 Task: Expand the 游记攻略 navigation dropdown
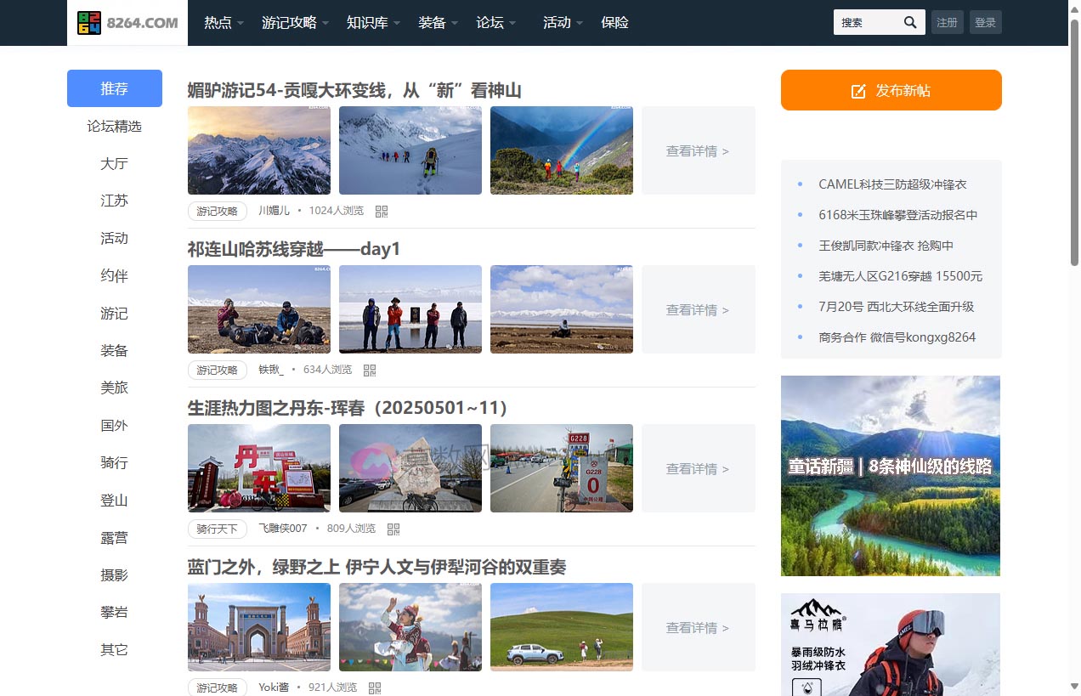(x=295, y=23)
